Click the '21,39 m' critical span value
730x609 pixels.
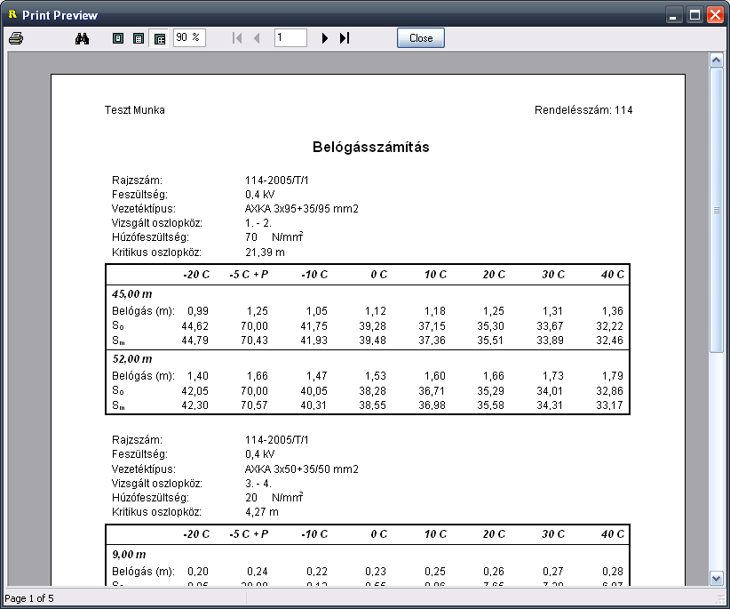265,252
